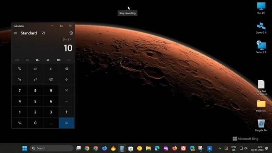Open the yellow circle app in taskbar
272x153 pixels.
pyautogui.click(x=139, y=148)
